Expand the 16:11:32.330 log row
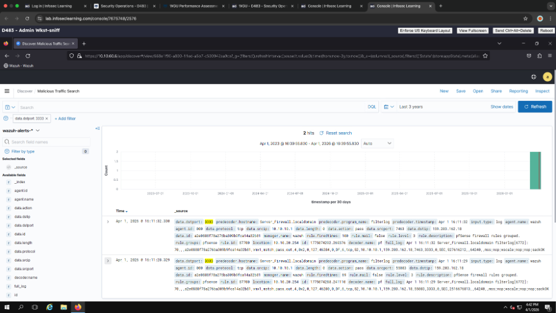The image size is (556, 313). 108,222
